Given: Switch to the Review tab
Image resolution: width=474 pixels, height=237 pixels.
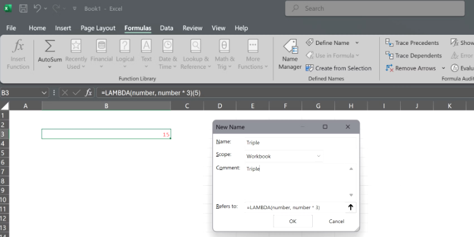Looking at the screenshot, I should point(192,28).
